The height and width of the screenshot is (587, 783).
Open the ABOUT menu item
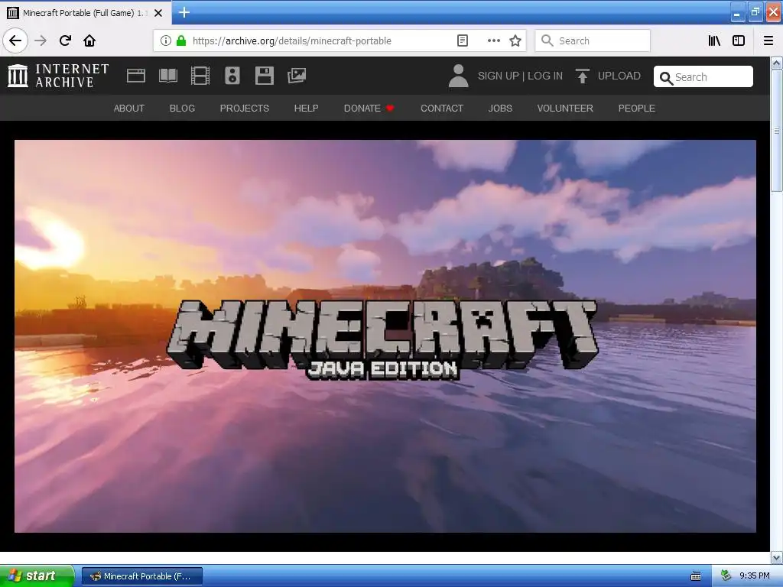[x=128, y=109]
